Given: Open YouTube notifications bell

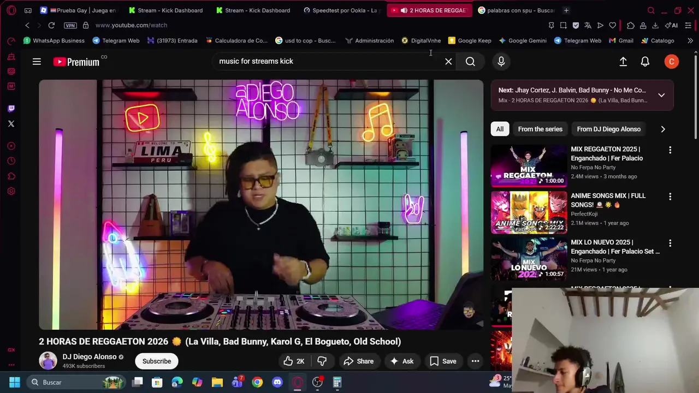Looking at the screenshot, I should [645, 62].
